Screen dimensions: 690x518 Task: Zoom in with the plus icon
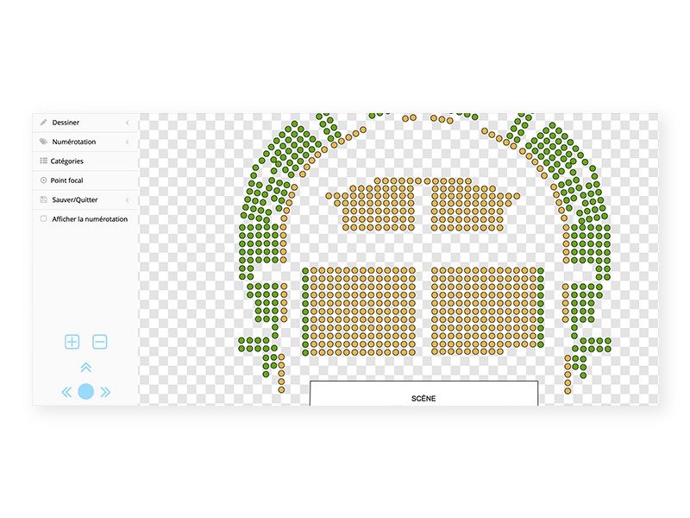point(72,342)
